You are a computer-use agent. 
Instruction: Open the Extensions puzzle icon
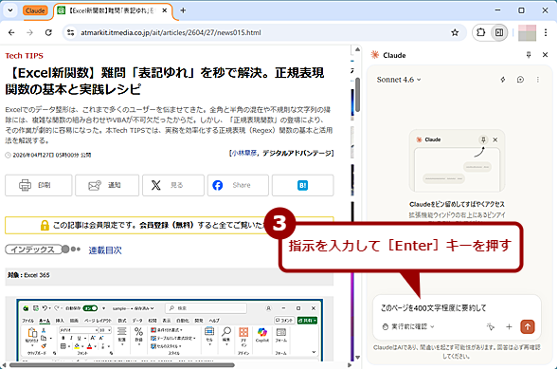pos(480,33)
